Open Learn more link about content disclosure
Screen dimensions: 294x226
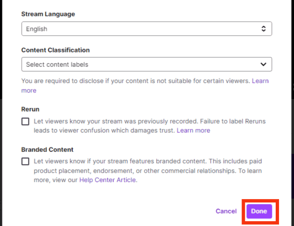coord(260,81)
